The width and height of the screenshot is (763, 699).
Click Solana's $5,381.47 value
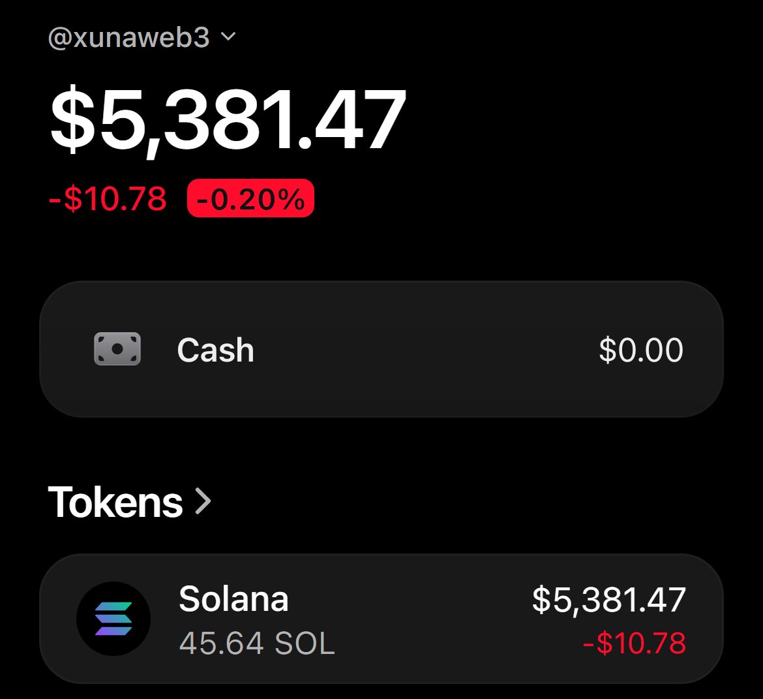pyautogui.click(x=608, y=600)
